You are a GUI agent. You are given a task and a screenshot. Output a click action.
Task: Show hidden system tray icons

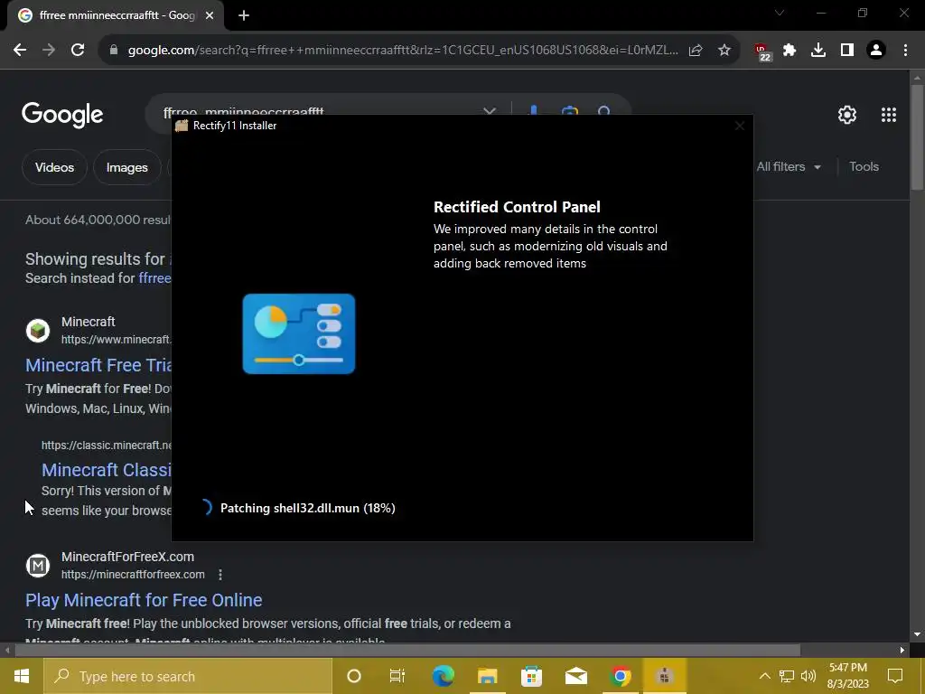point(764,676)
